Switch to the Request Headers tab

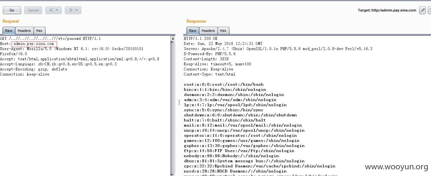tap(24, 31)
